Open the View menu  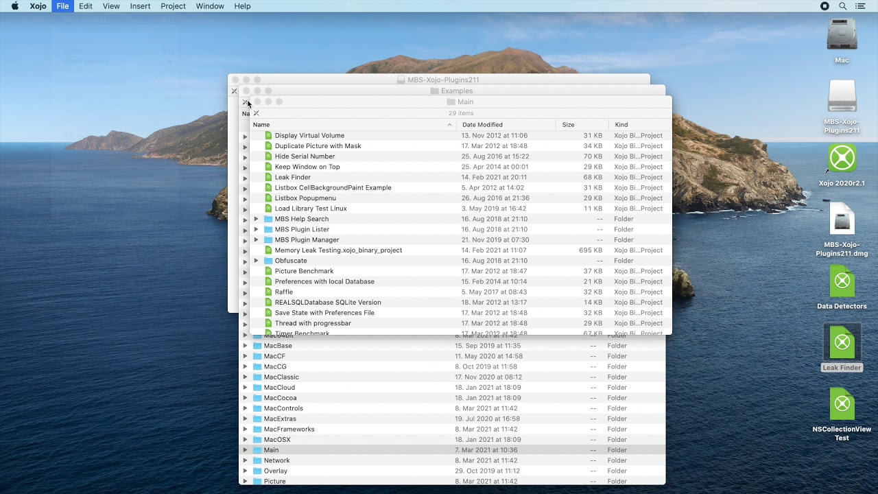pos(111,6)
